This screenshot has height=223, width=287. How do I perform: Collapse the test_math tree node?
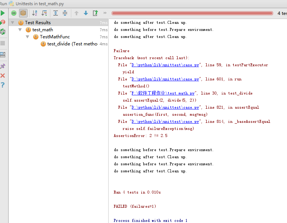point(20,29)
